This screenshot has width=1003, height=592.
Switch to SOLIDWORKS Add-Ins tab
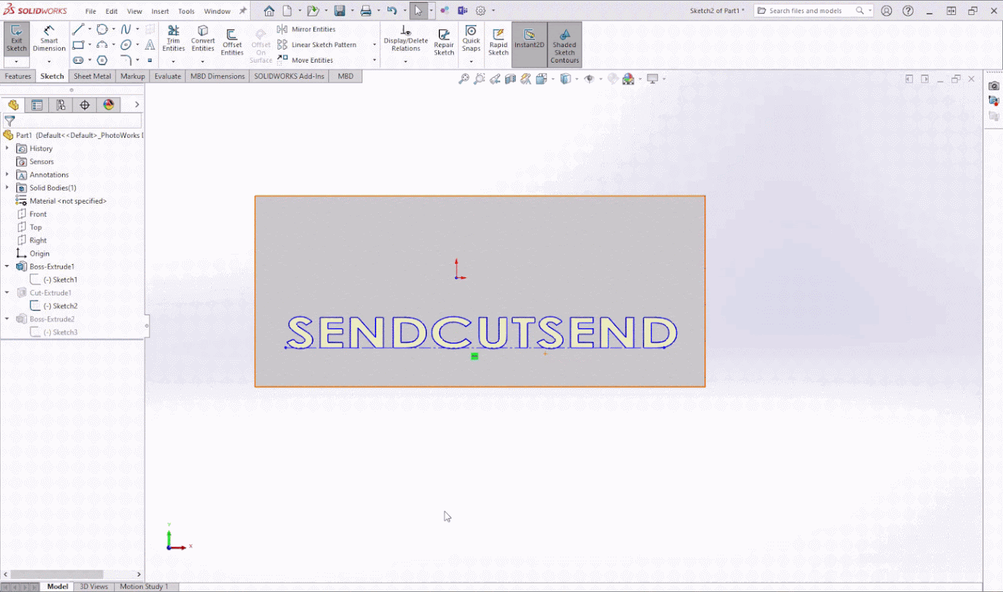point(289,76)
